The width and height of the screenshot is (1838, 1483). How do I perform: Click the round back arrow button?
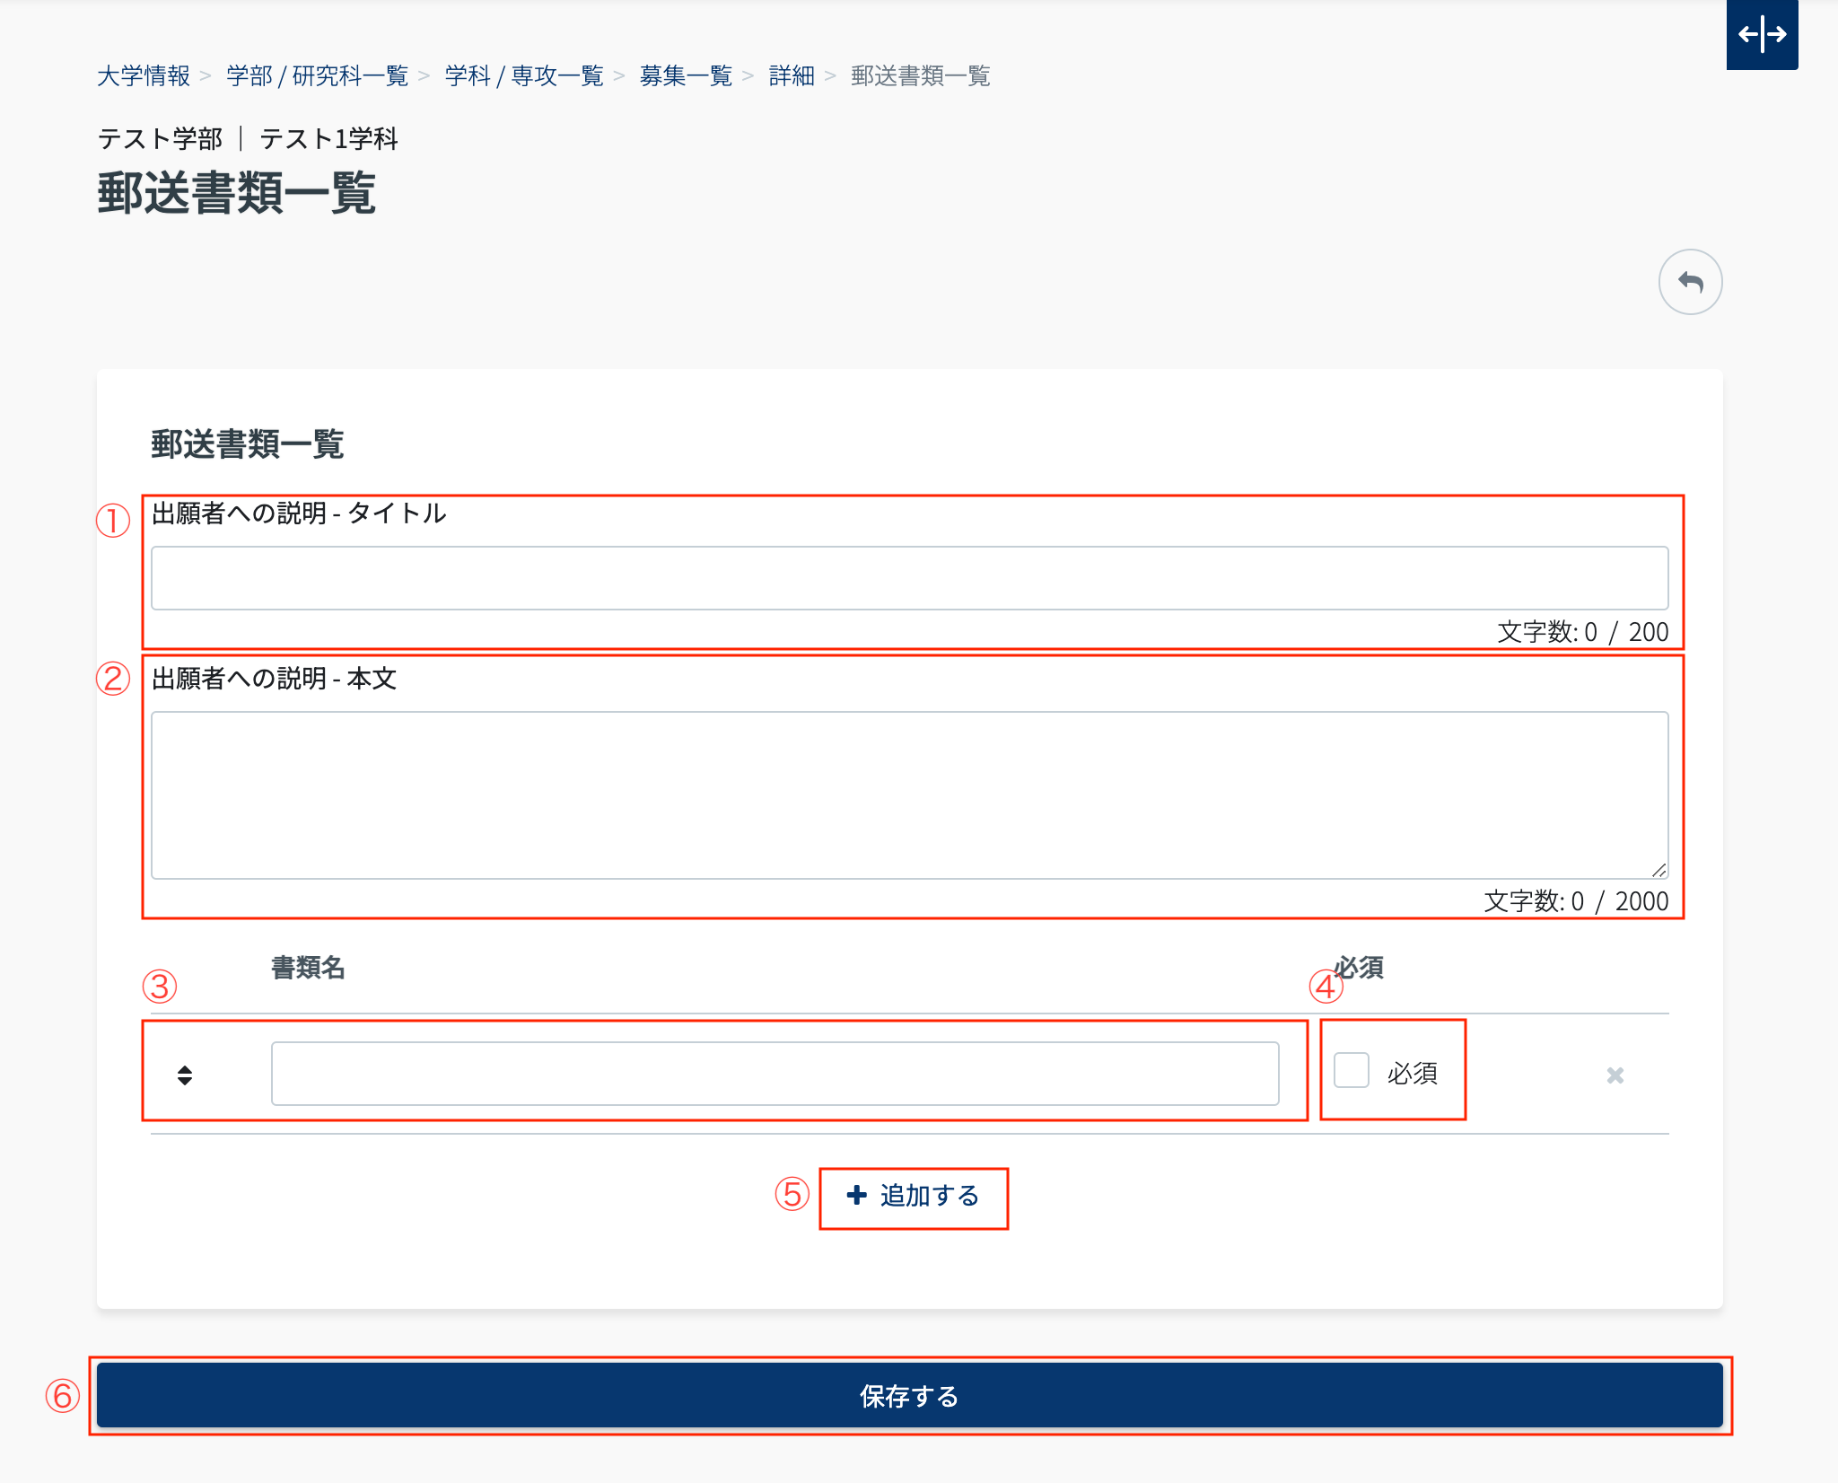coord(1690,282)
